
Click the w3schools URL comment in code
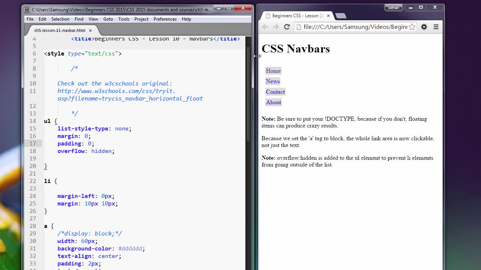130,95
